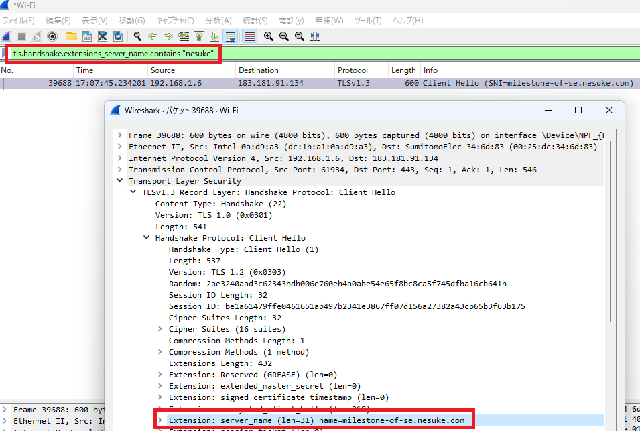Screen dimensions: 640x431
Task: Expand Internet Protocol Version 4 details
Action: pyautogui.click(x=121, y=158)
